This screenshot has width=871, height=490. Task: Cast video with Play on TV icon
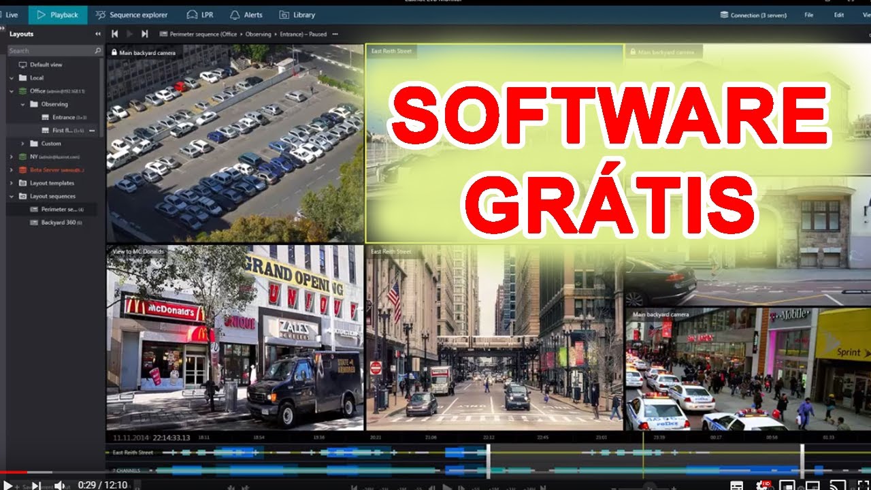pos(837,485)
